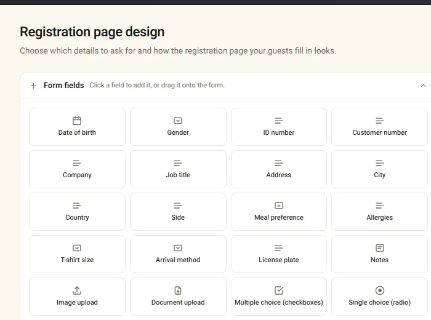Click the file icon above Document upload

178,290
